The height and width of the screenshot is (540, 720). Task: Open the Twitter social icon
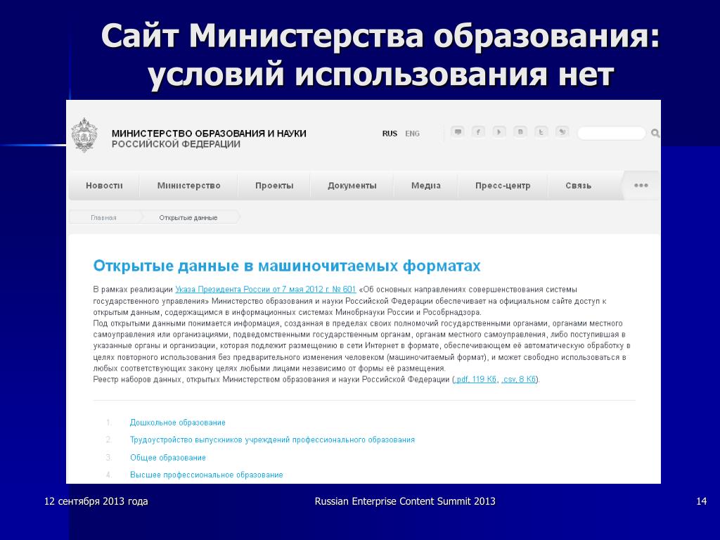tap(541, 132)
